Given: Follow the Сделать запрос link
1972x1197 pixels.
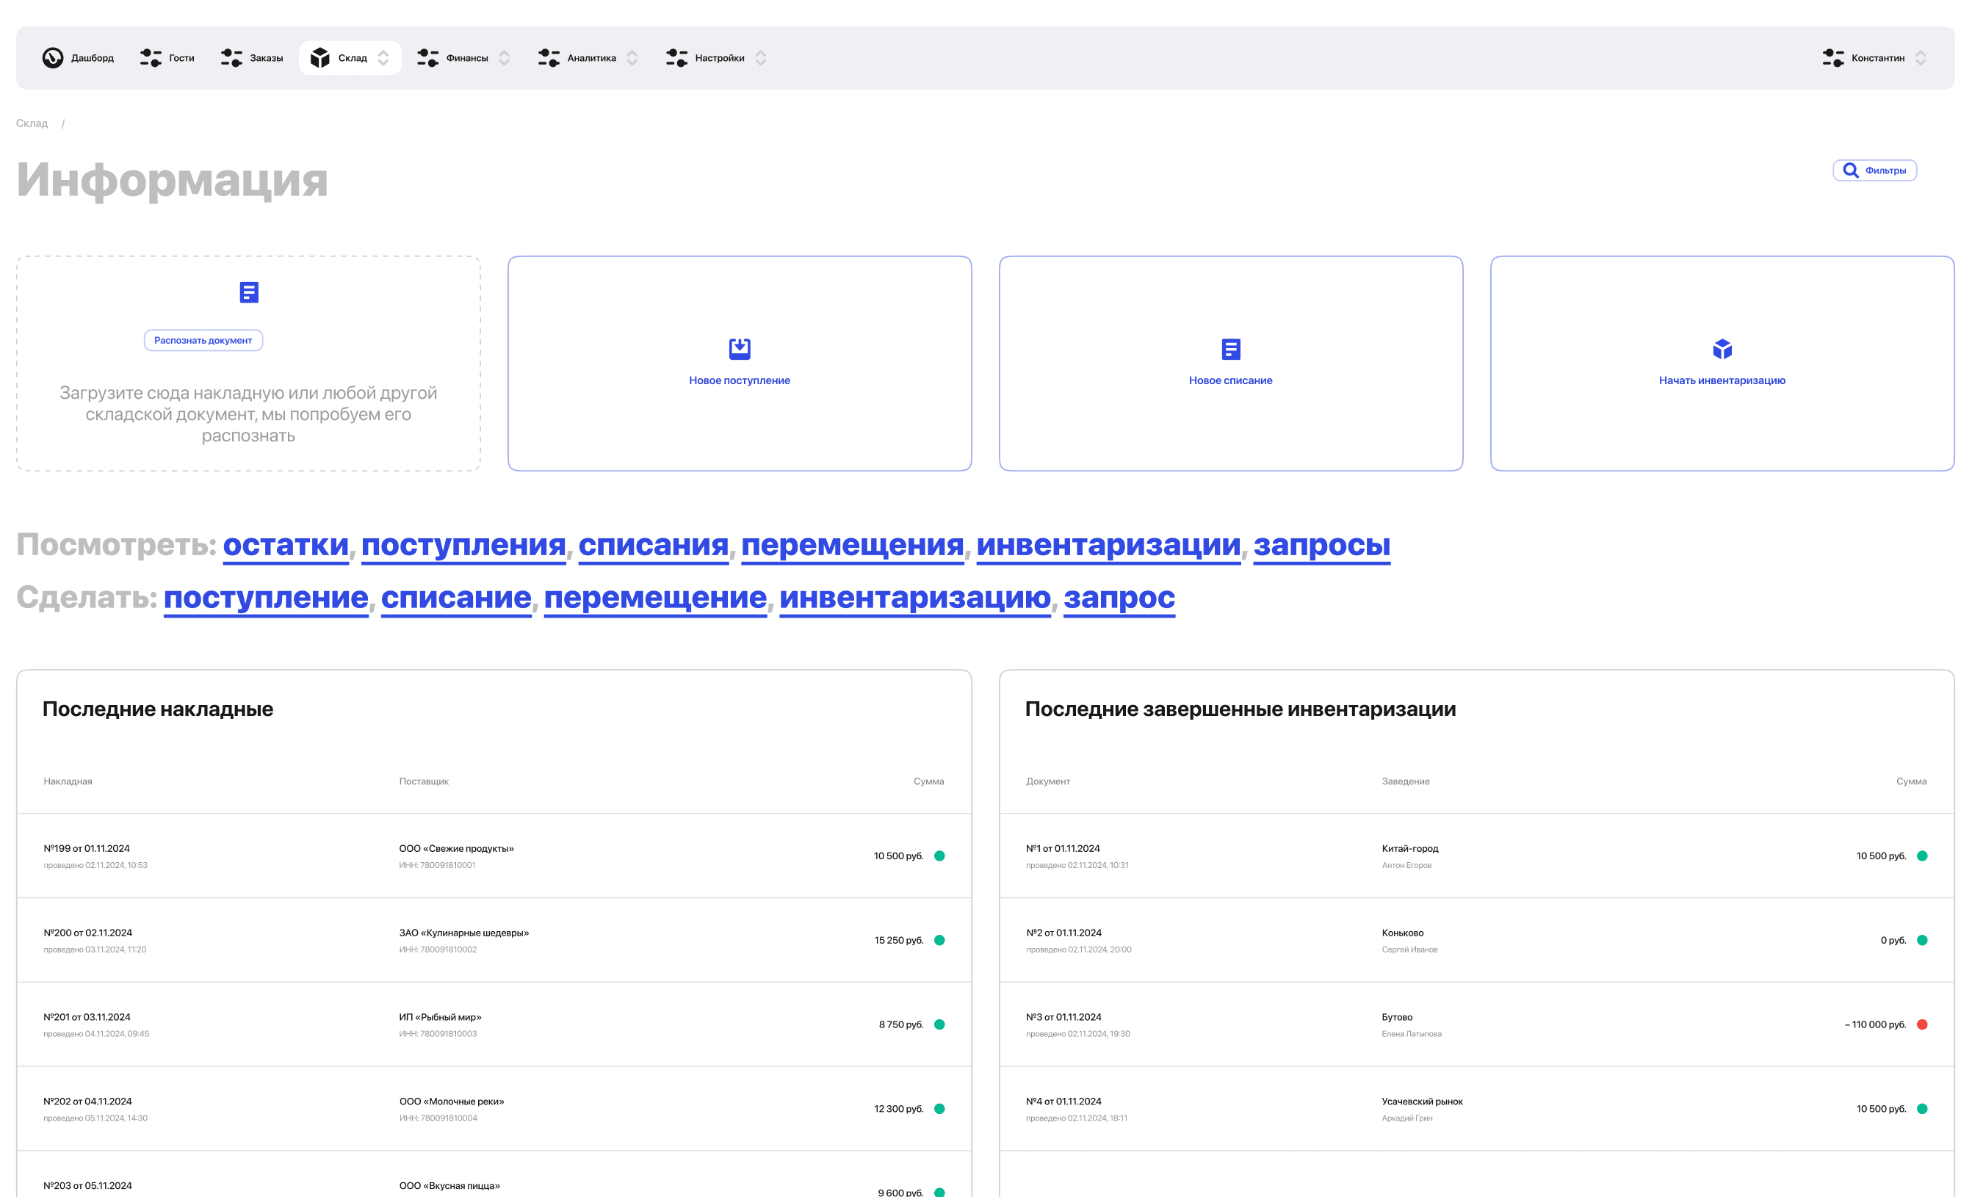Looking at the screenshot, I should (x=1119, y=598).
